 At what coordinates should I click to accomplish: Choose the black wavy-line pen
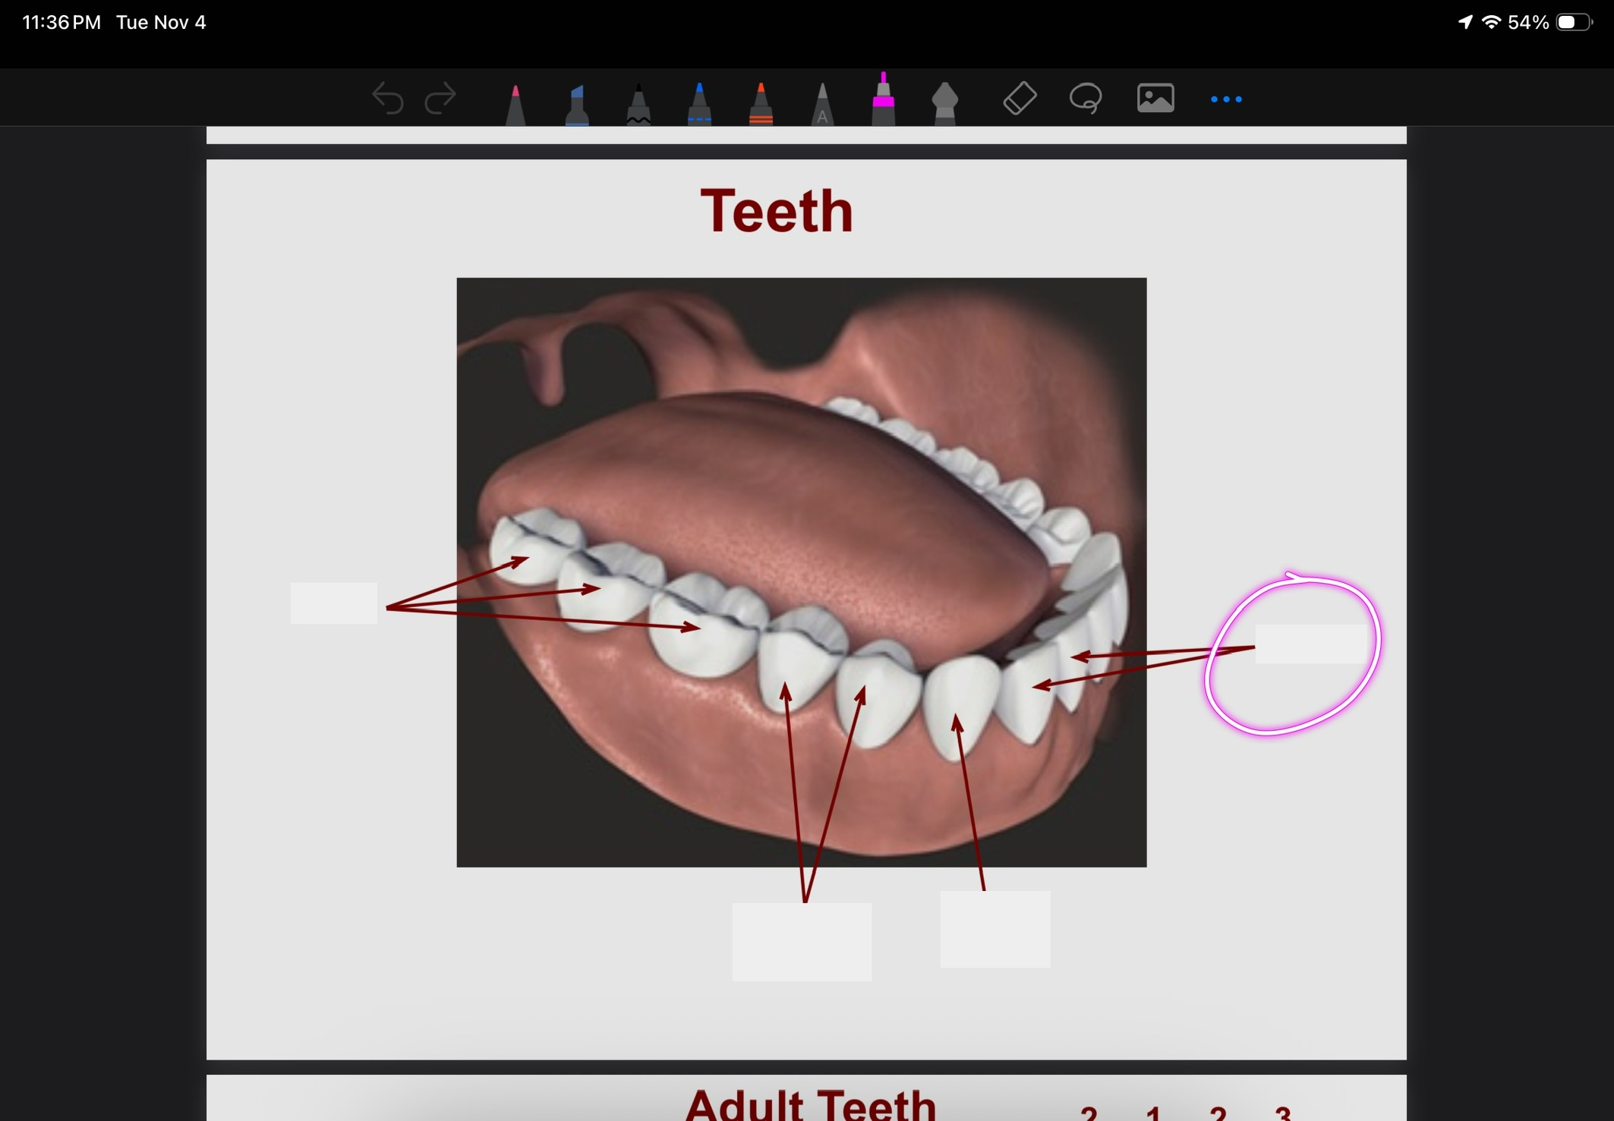(638, 105)
